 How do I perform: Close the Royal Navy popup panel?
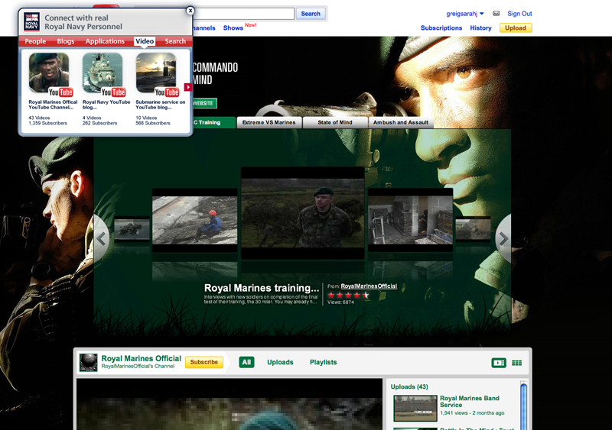(x=190, y=11)
